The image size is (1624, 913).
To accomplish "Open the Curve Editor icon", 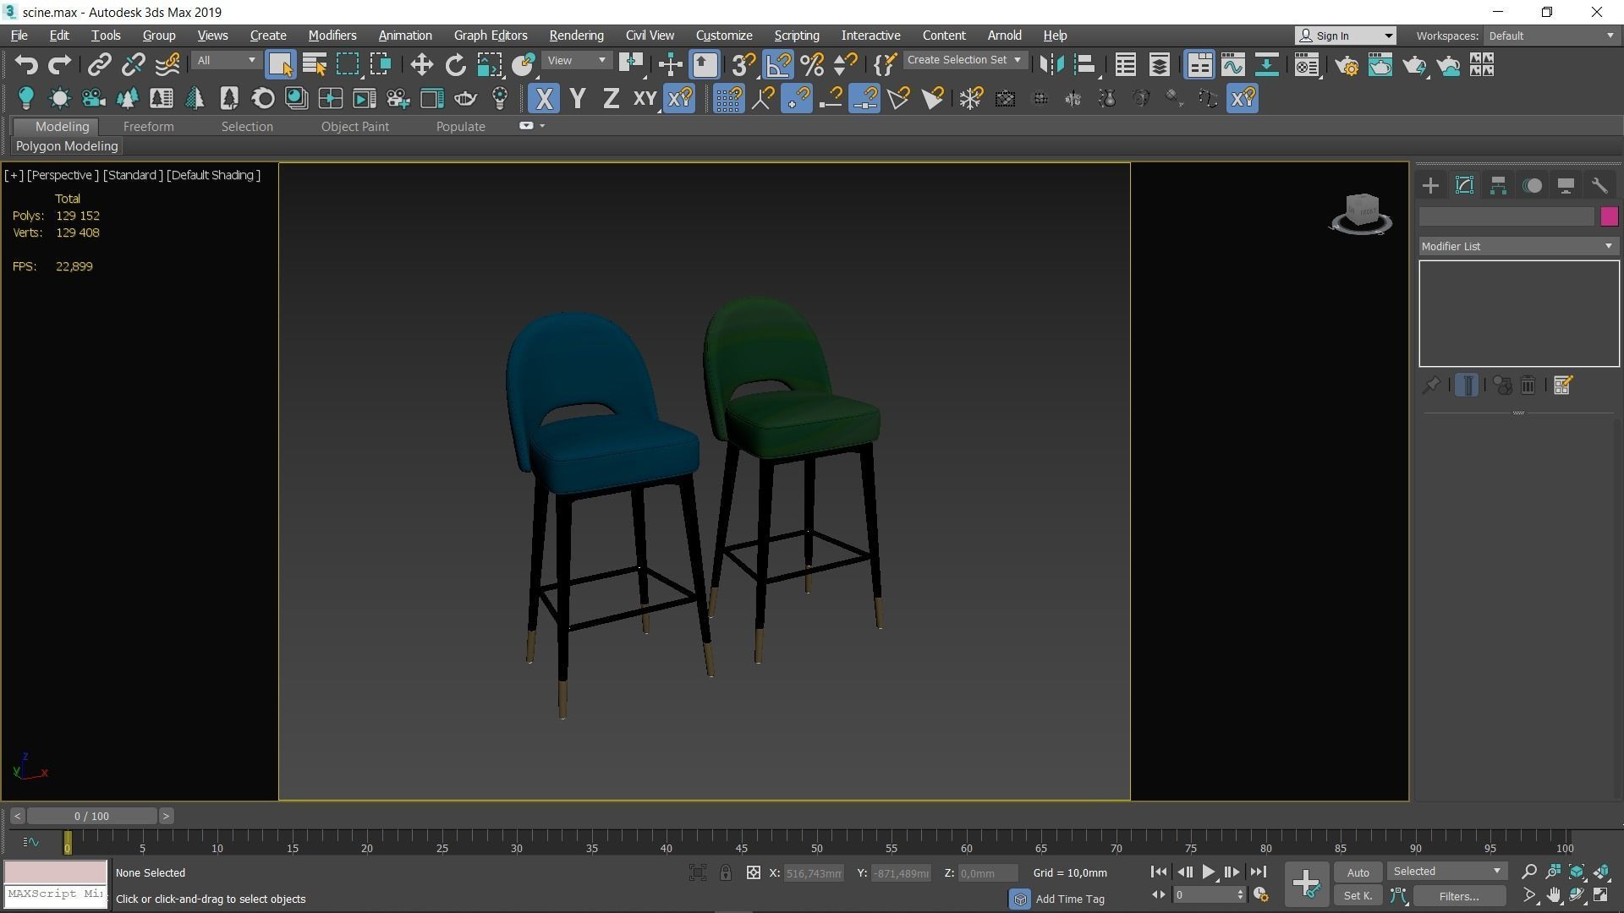I will [x=1232, y=65].
